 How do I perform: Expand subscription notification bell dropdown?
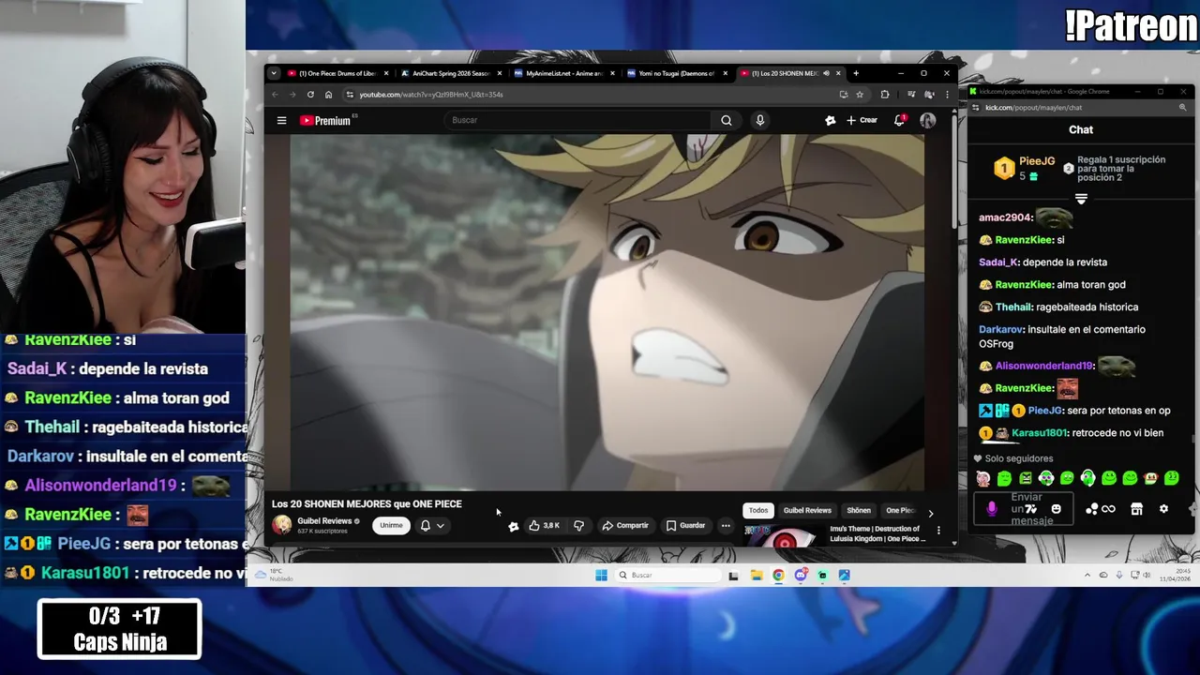click(432, 525)
